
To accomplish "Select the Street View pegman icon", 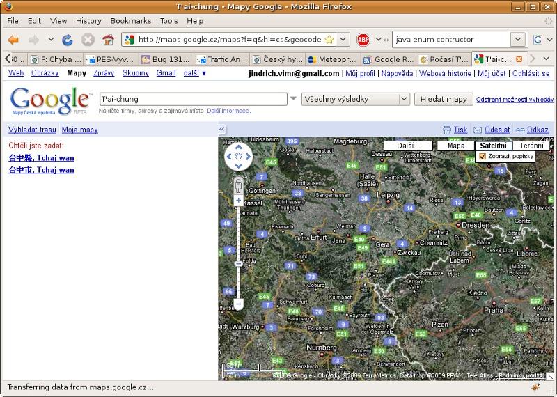I will [x=238, y=185].
